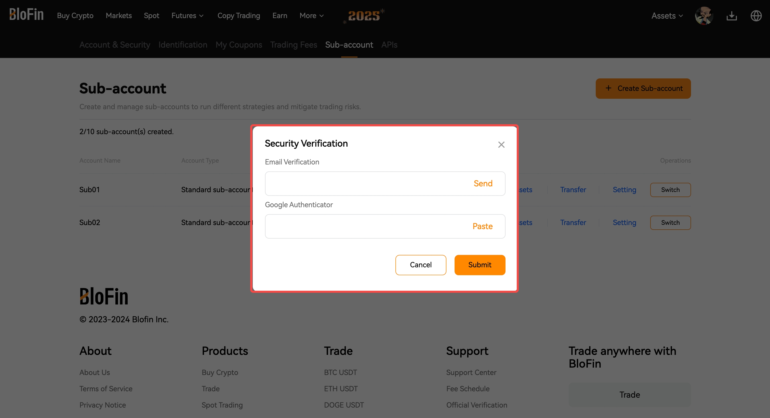This screenshot has width=770, height=418.
Task: Send the email verification code
Action: 483,183
